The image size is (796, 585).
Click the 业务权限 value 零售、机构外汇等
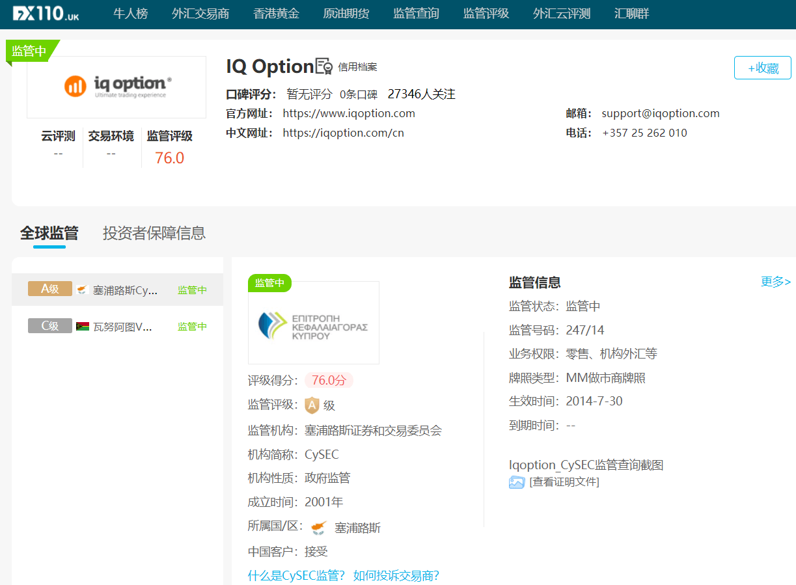coord(611,353)
